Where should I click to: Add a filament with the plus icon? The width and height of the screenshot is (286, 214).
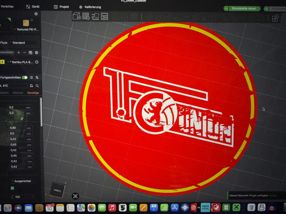coord(19,53)
